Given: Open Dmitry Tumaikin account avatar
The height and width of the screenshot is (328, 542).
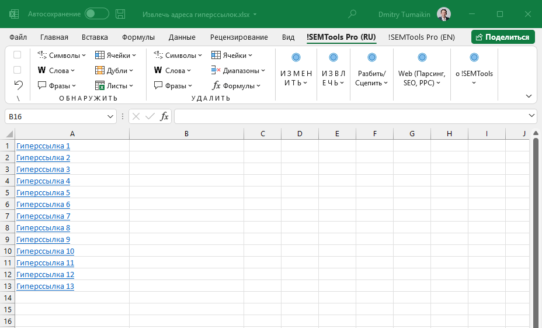Looking at the screenshot, I should 443,14.
